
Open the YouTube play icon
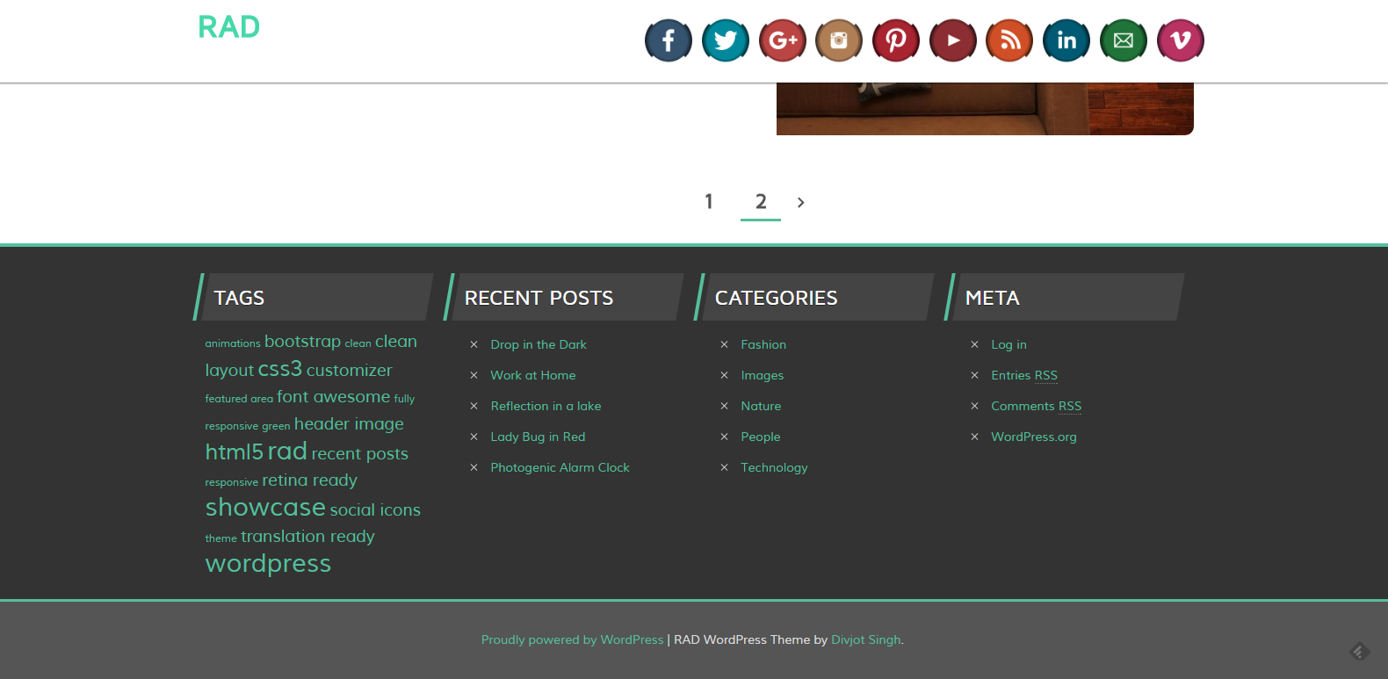[x=952, y=40]
